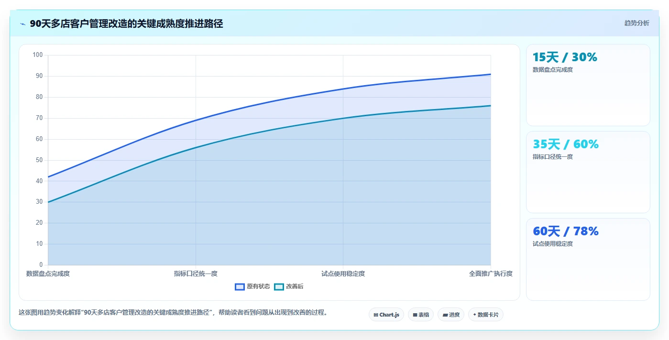Click the 数据盘点完成度 caption under 15天 card
The width and height of the screenshot is (669, 340).
pos(553,70)
